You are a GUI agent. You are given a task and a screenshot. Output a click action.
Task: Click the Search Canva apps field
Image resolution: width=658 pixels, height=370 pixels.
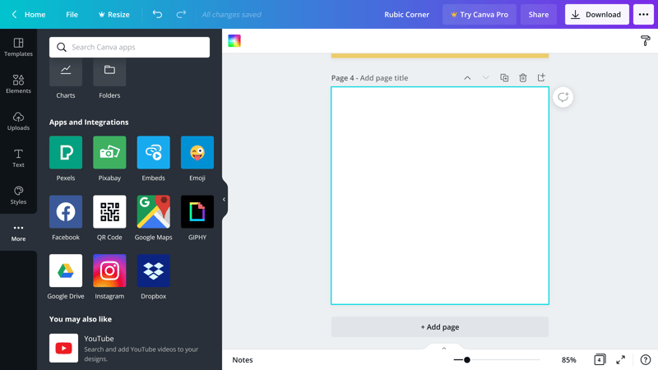click(x=129, y=48)
